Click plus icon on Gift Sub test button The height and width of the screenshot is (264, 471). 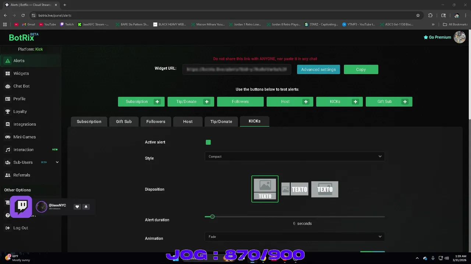click(405, 102)
